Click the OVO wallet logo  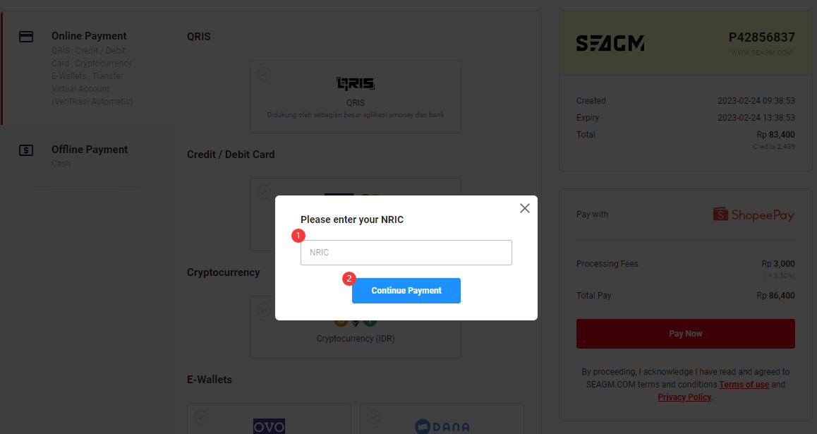point(269,426)
